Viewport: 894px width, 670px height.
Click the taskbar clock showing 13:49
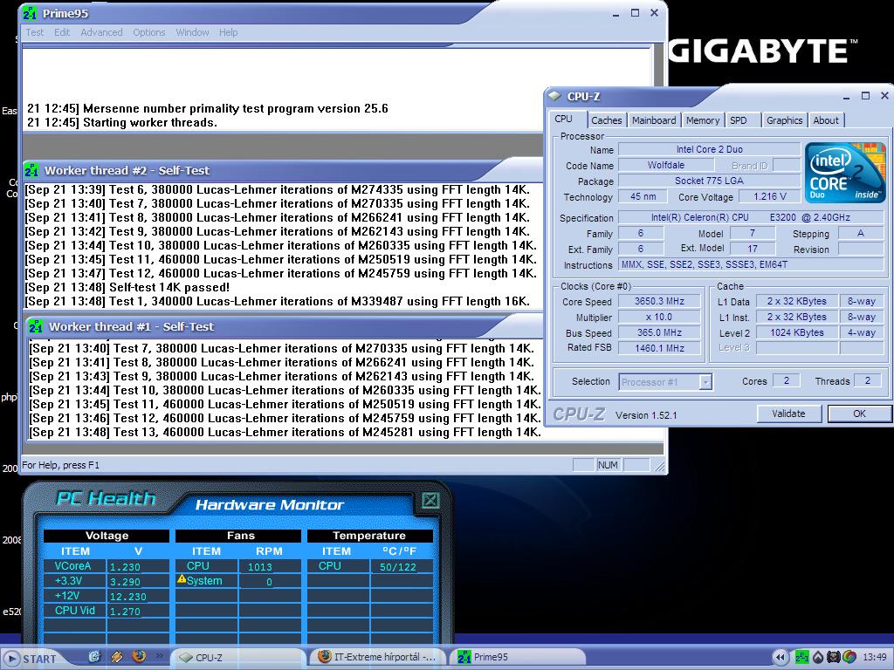point(874,657)
